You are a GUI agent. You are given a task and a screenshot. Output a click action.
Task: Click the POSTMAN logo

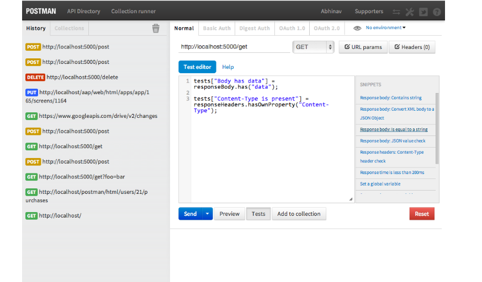(x=41, y=12)
